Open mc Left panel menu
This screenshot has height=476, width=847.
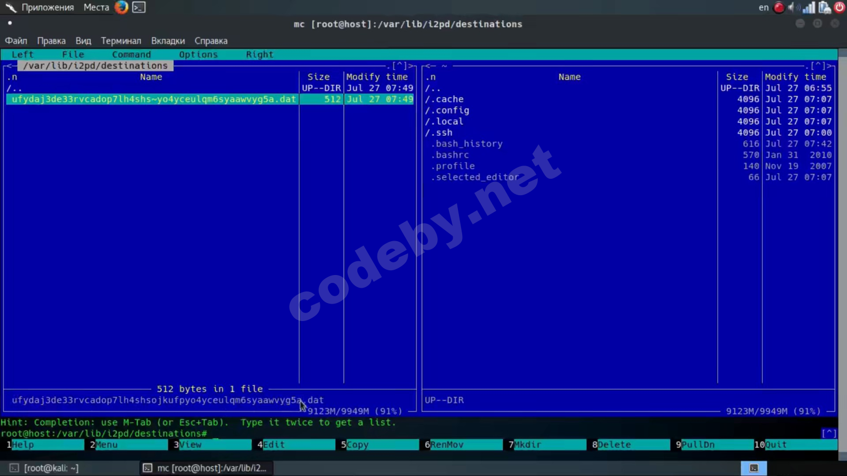point(23,54)
